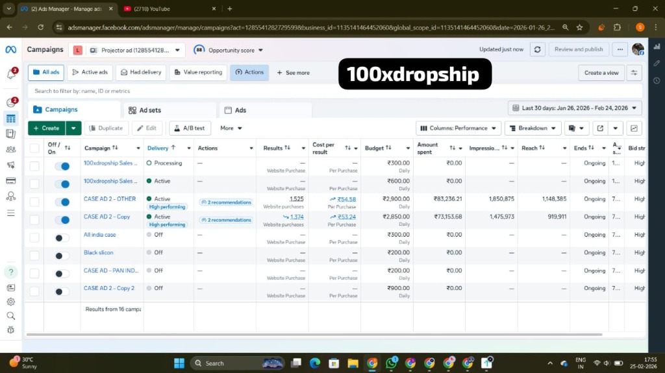Turn on the All india case campaign

pos(62,238)
